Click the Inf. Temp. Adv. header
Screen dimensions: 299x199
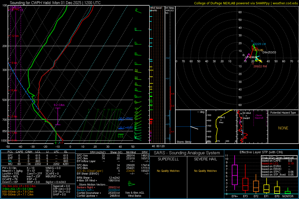coord(170,10)
